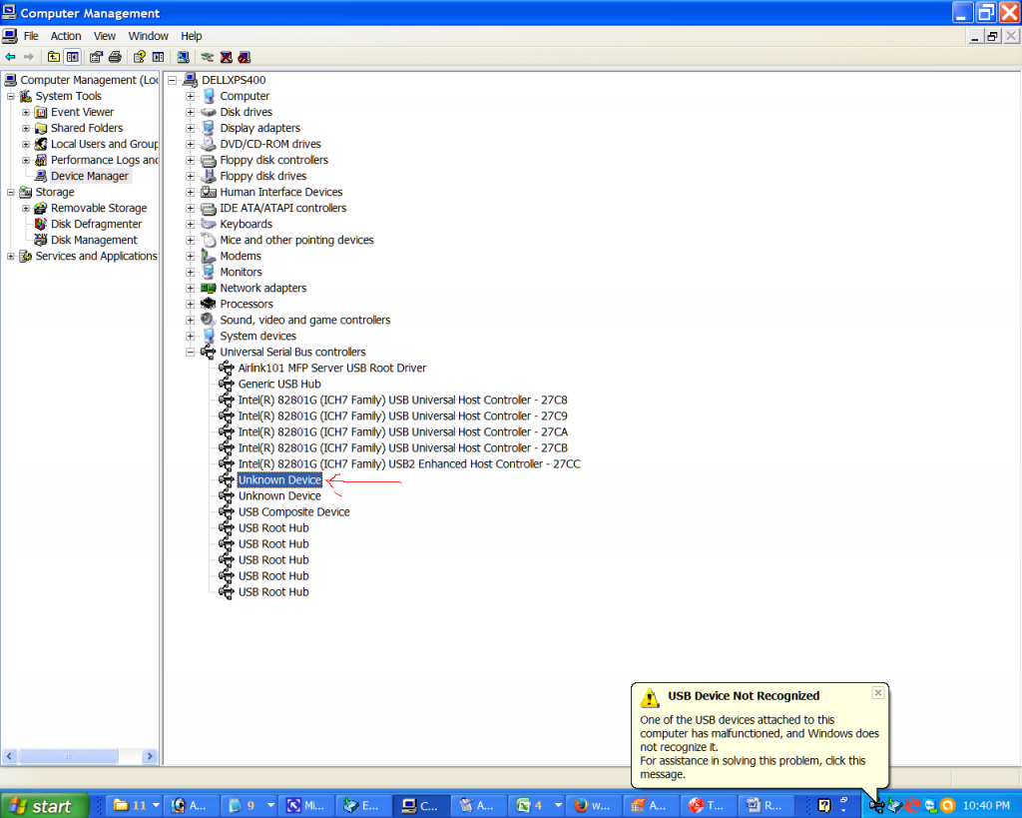Screen dimensions: 1022x818
Task: Click the Firefox taskbar button
Action: tap(593, 806)
